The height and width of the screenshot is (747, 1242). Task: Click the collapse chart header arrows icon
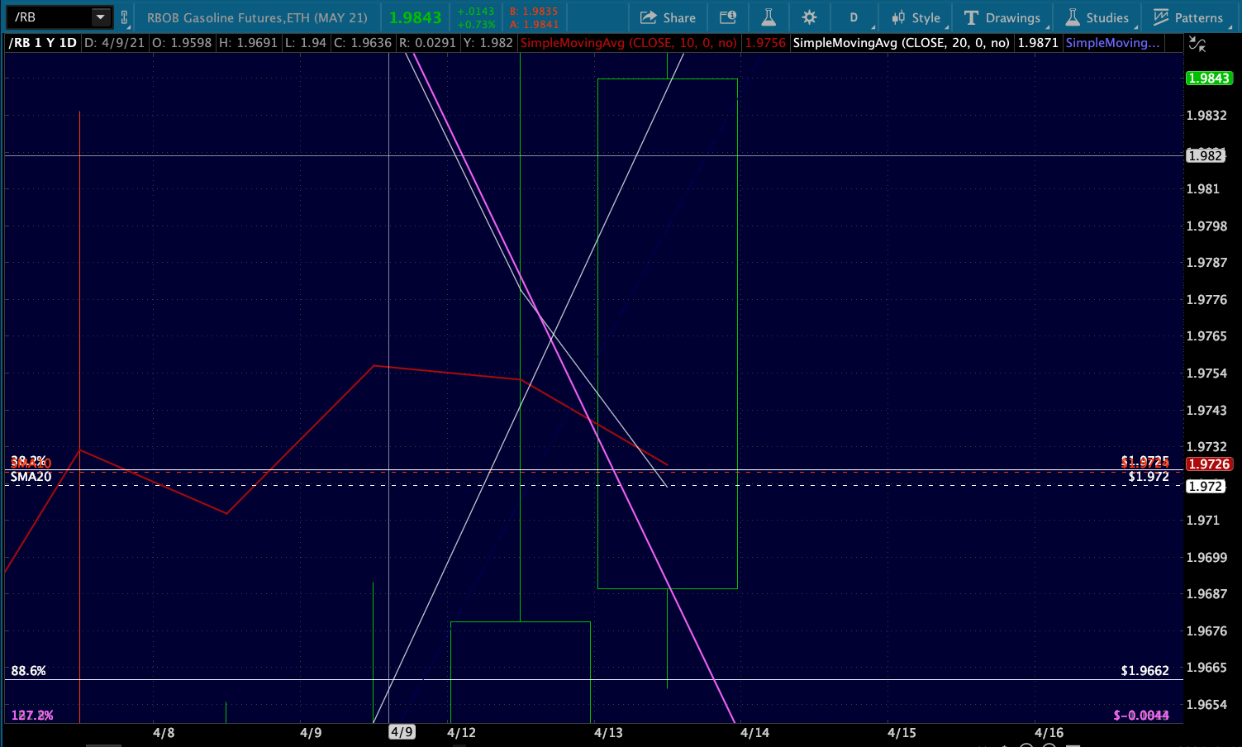coord(1197,43)
